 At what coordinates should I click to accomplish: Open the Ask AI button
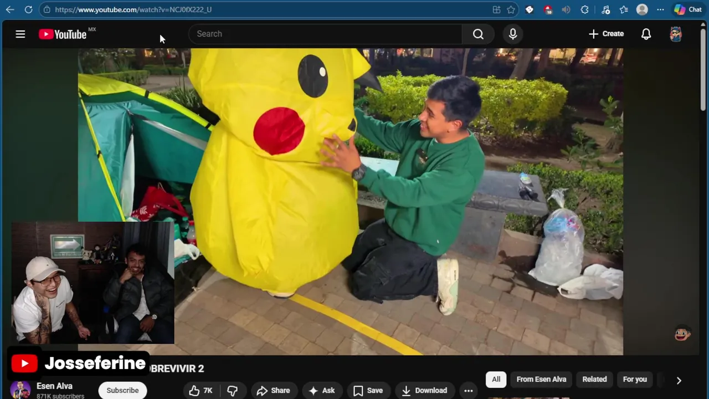[321, 390]
